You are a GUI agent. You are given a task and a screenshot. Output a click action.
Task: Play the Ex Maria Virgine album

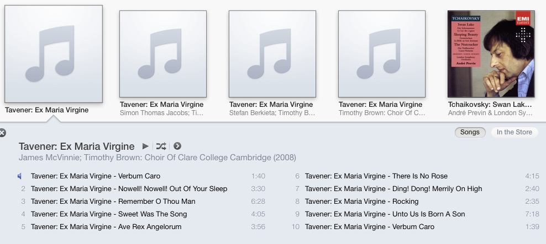(145, 146)
